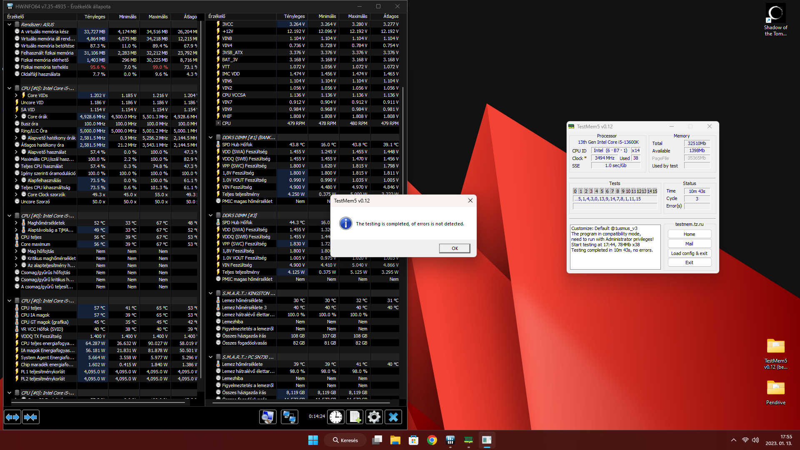The width and height of the screenshot is (800, 450).
Task: Open the remote network monitors icon in HWiNFO
Action: pyautogui.click(x=289, y=417)
